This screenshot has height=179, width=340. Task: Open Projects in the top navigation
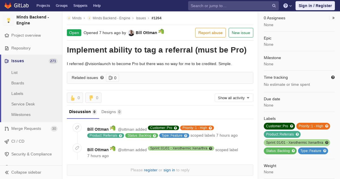click(x=43, y=6)
